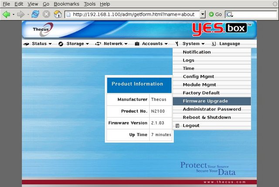Click the Logout door icon
Viewport: 279px width, 187px height.
click(x=177, y=126)
